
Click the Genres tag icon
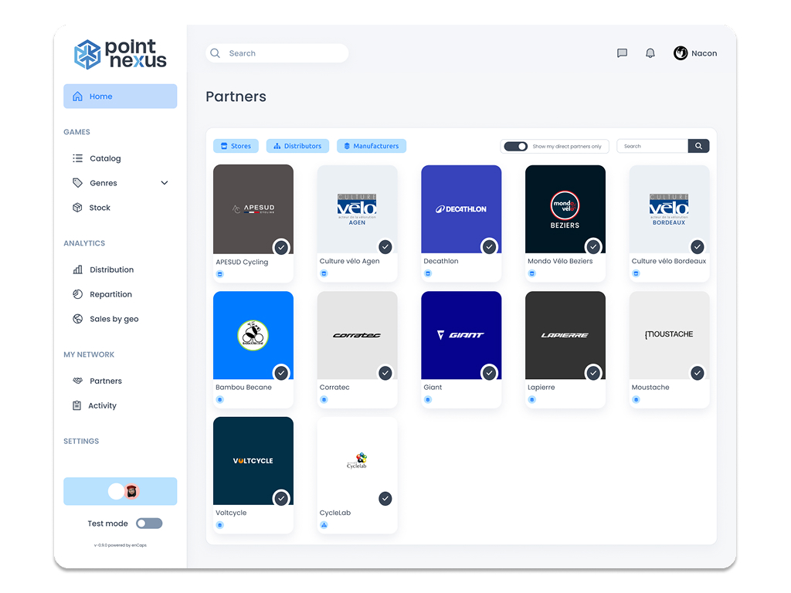pyautogui.click(x=77, y=182)
